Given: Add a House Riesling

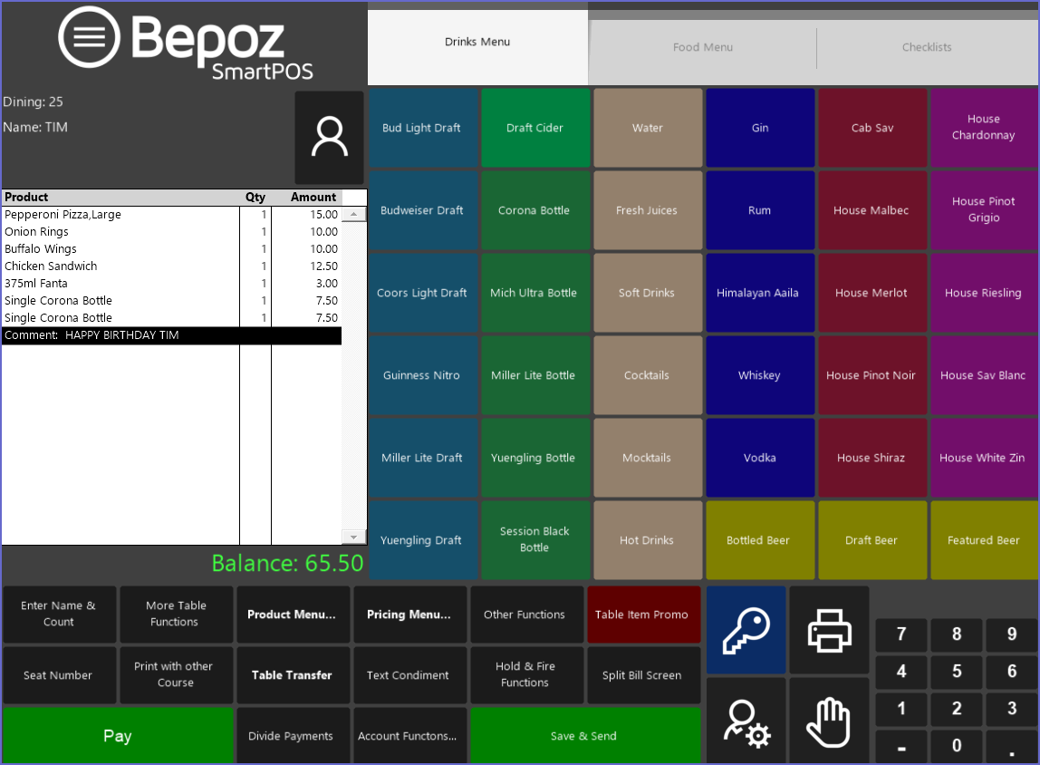Looking at the screenshot, I should (984, 293).
